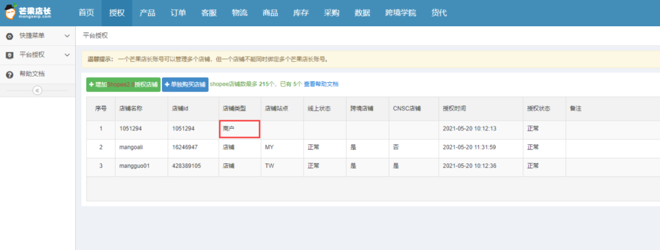Image resolution: width=660 pixels, height=250 pixels.
Task: Expand the 快捷菜单 chevron
Action: [67, 36]
